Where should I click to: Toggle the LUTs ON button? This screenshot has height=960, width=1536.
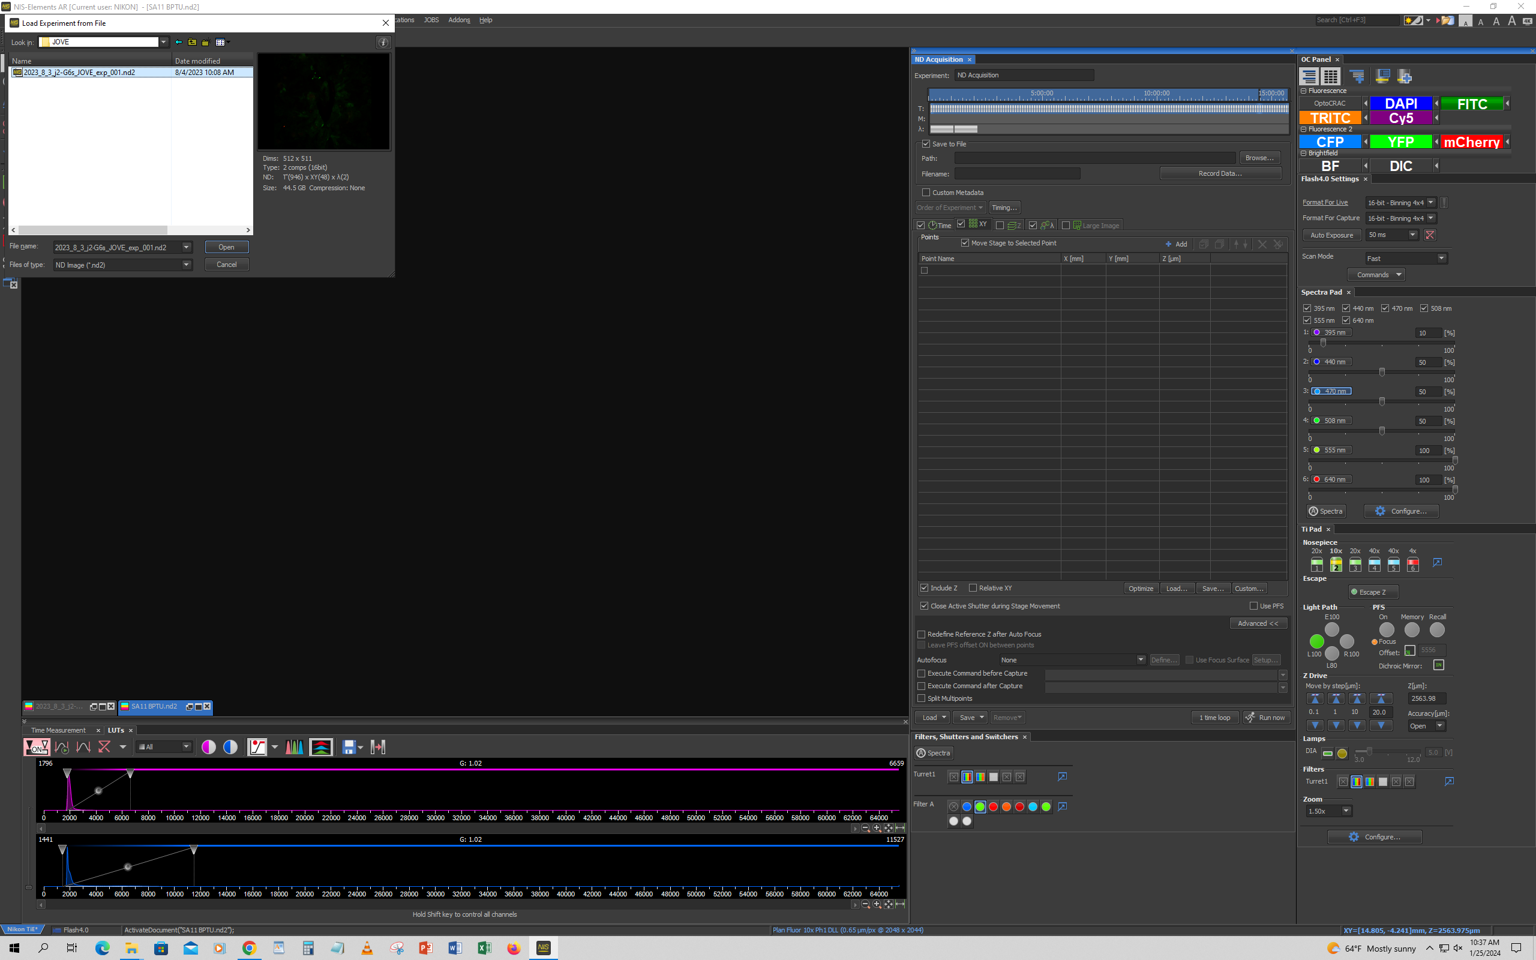[x=36, y=748]
